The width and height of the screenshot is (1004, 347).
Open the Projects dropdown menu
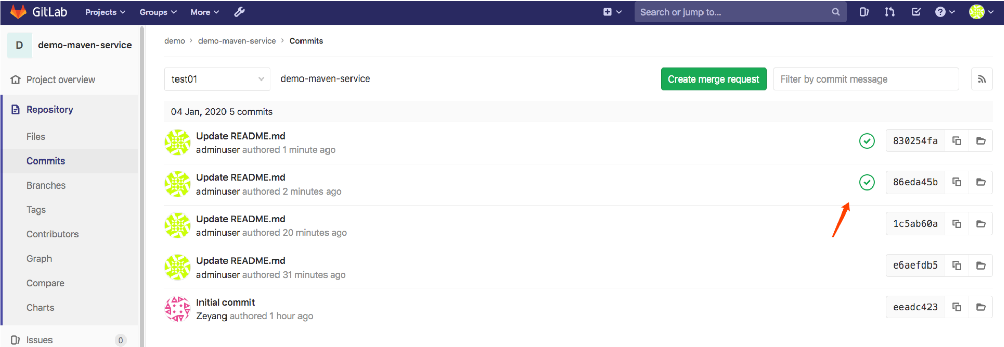click(105, 12)
